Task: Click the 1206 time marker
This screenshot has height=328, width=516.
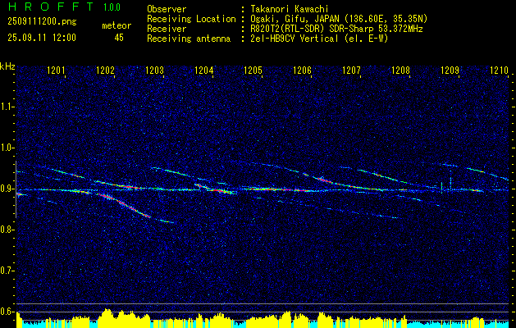Action: coord(302,71)
